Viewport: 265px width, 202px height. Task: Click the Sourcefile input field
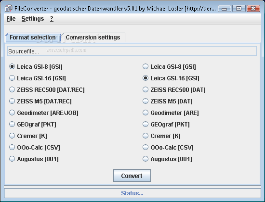132,51
